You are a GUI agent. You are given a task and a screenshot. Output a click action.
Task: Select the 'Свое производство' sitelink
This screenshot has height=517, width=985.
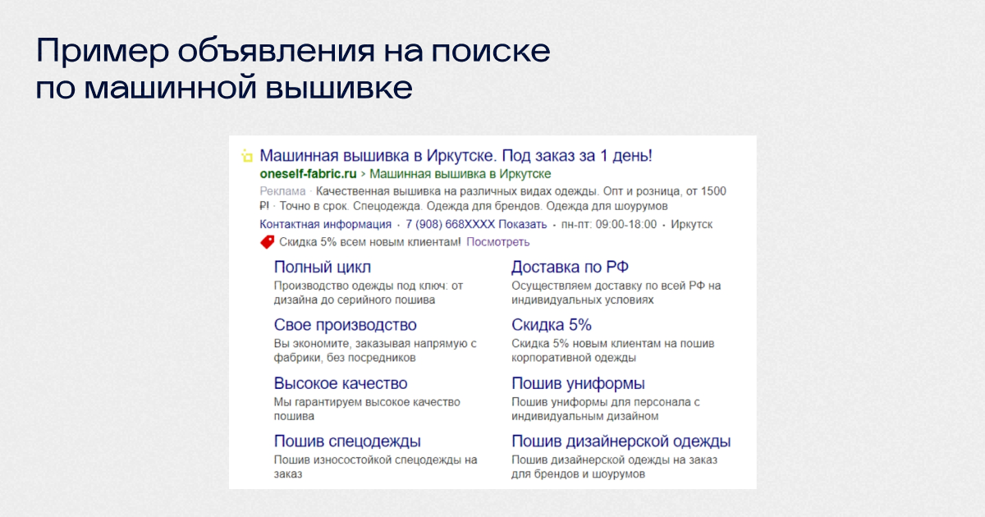tap(345, 325)
